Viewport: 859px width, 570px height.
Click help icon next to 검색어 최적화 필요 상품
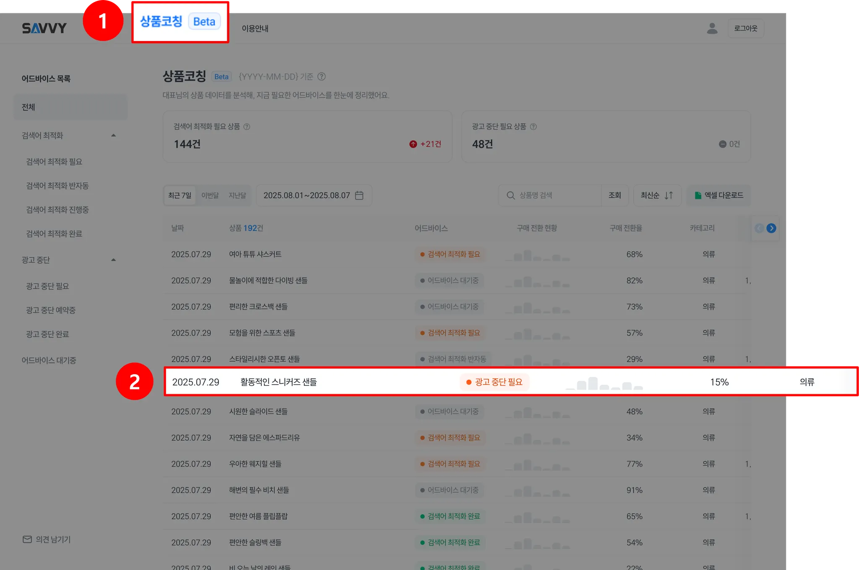tap(247, 127)
